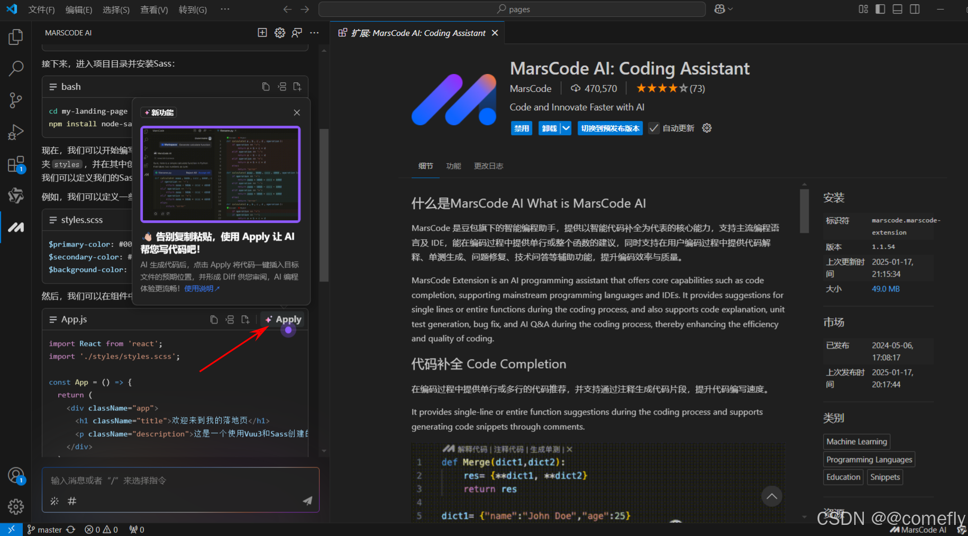Open the Copilot icon in title bar
The height and width of the screenshot is (536, 968).
click(x=719, y=9)
